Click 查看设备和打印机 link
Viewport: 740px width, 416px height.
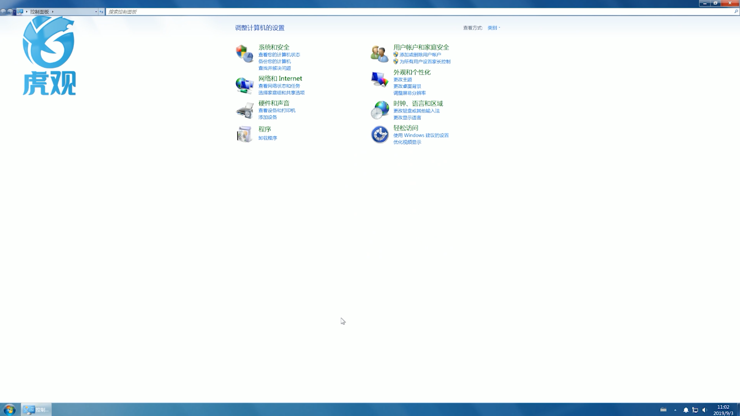click(x=277, y=110)
